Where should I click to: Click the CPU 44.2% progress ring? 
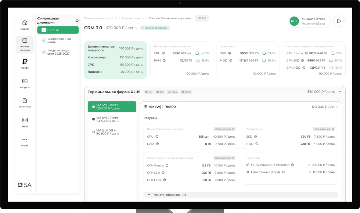click(197, 53)
